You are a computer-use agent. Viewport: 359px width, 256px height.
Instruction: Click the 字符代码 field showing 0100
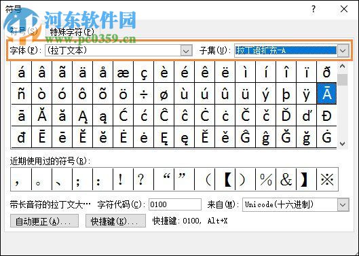coord(175,204)
